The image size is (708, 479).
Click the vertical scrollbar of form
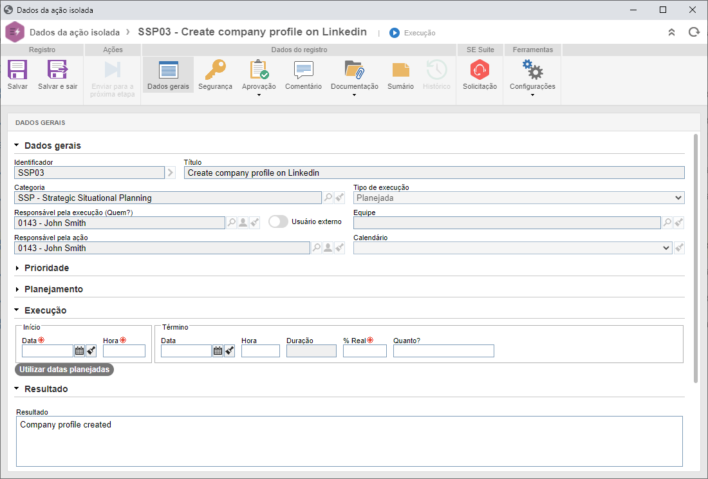pos(696,258)
